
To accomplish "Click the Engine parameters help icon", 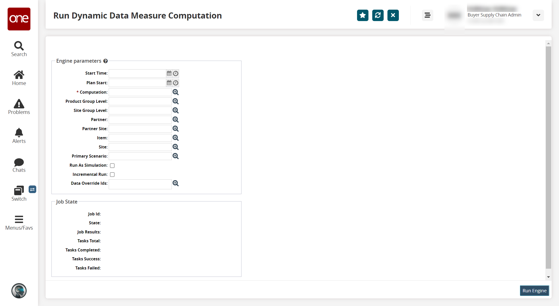I will [106, 61].
